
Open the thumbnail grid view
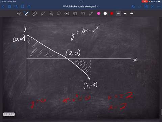coord(9,6)
